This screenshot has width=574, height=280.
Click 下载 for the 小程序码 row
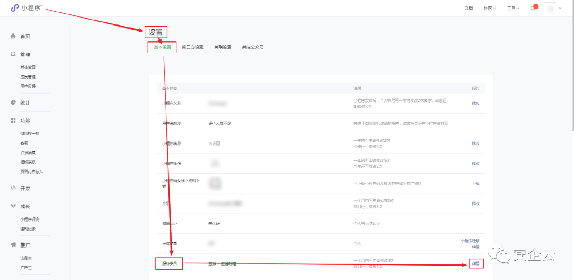coord(476,184)
